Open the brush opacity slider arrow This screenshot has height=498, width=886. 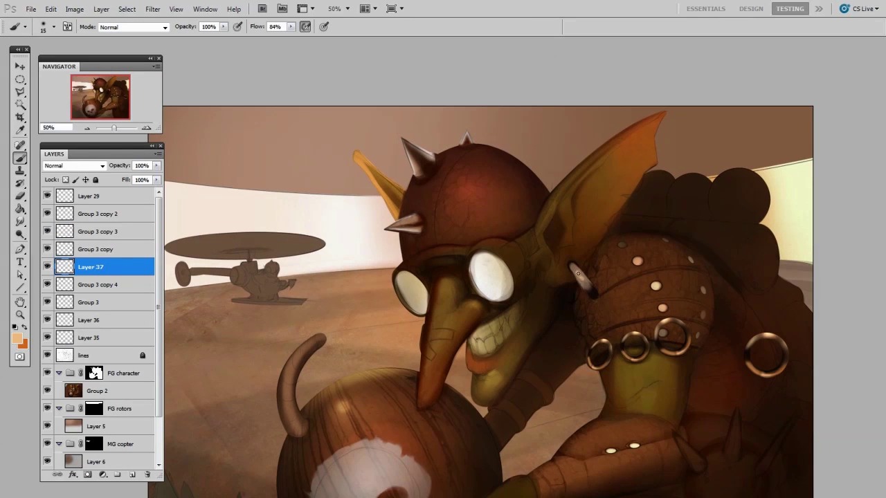pyautogui.click(x=223, y=26)
